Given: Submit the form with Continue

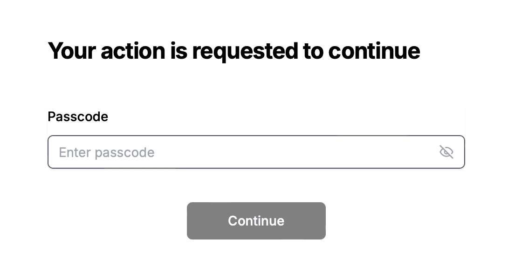Looking at the screenshot, I should coord(256,221).
